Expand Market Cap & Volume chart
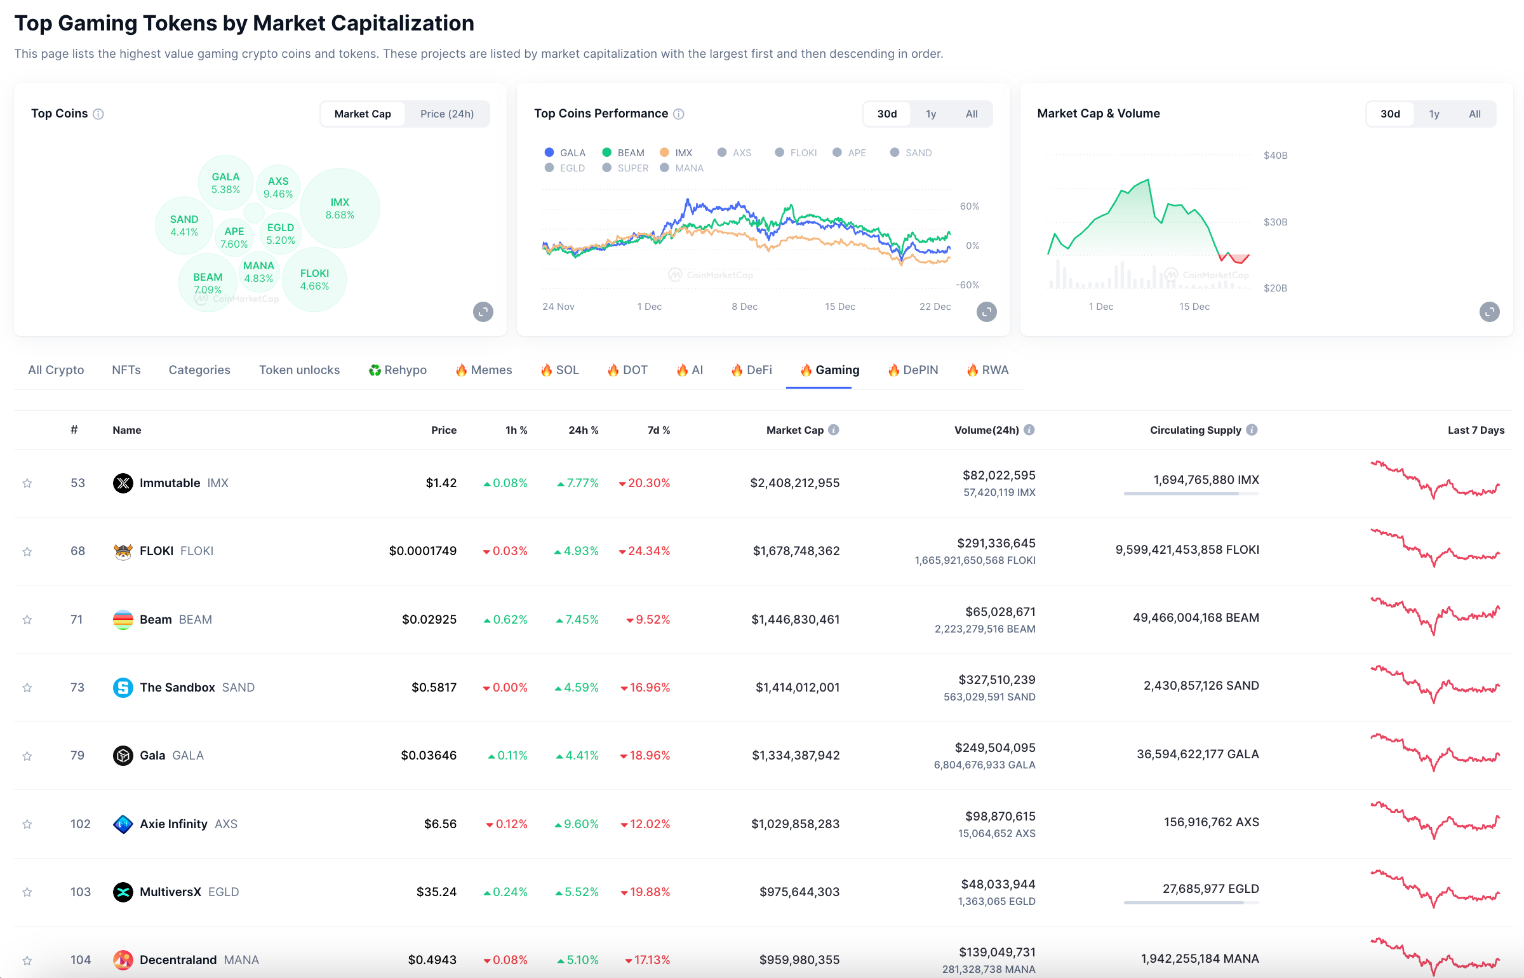 [1489, 312]
